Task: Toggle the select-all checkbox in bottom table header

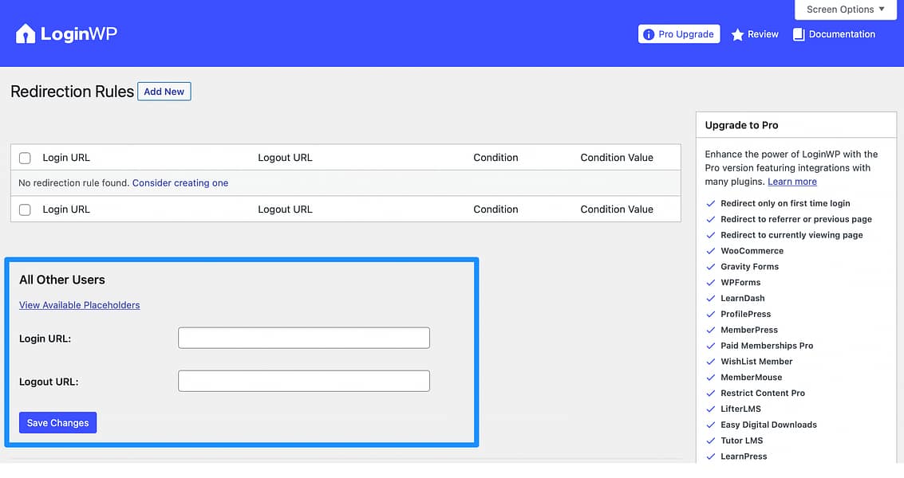Action: tap(24, 210)
